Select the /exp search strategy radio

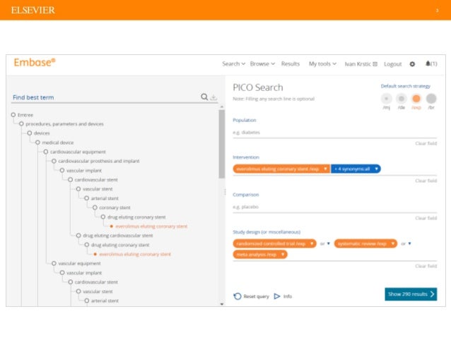click(x=416, y=99)
